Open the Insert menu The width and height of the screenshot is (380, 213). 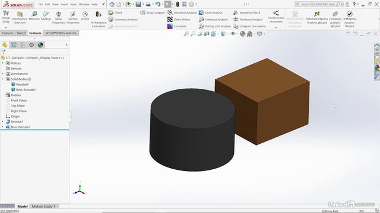click(64, 4)
